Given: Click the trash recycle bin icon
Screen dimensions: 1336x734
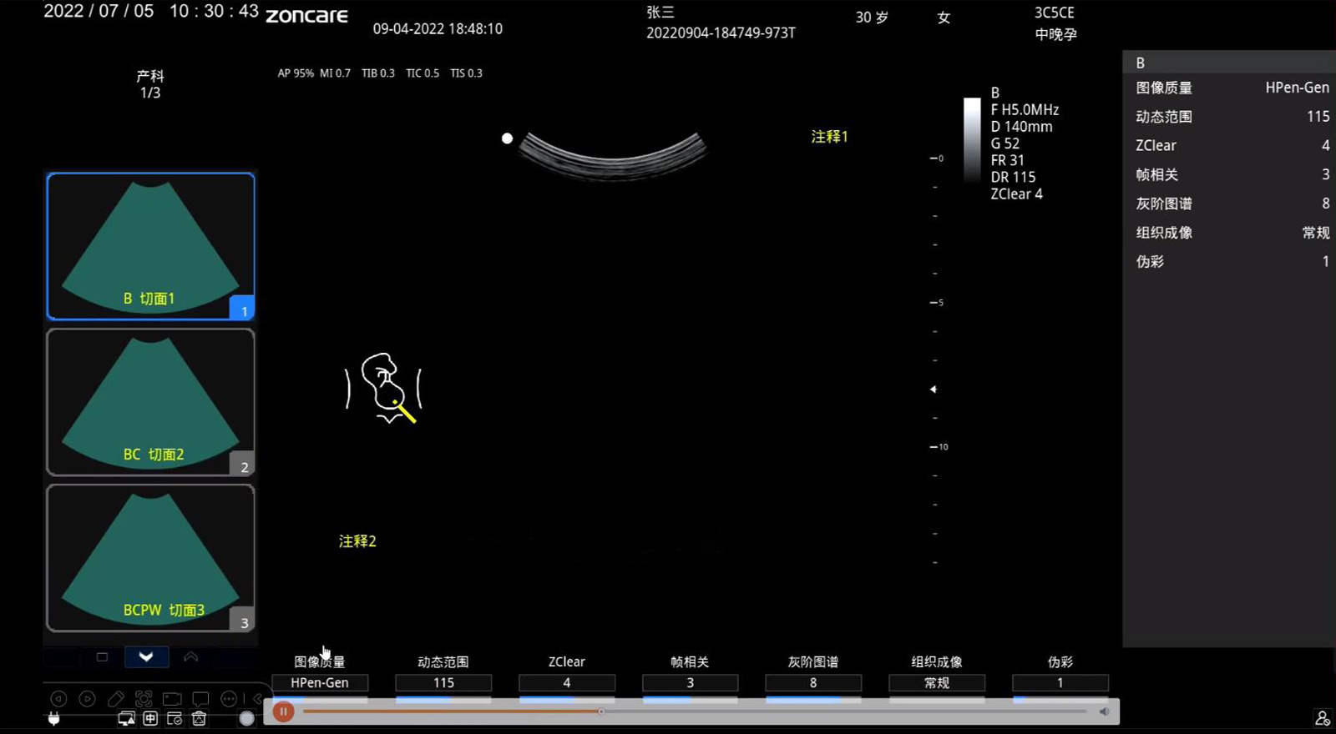Looking at the screenshot, I should coord(199,718).
